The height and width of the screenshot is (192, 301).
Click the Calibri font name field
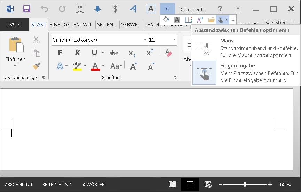[x=97, y=40]
